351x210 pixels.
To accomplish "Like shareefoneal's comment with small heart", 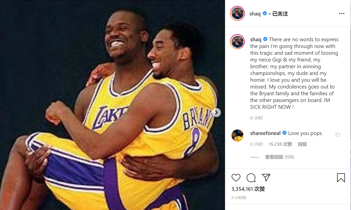I will tap(338, 135).
